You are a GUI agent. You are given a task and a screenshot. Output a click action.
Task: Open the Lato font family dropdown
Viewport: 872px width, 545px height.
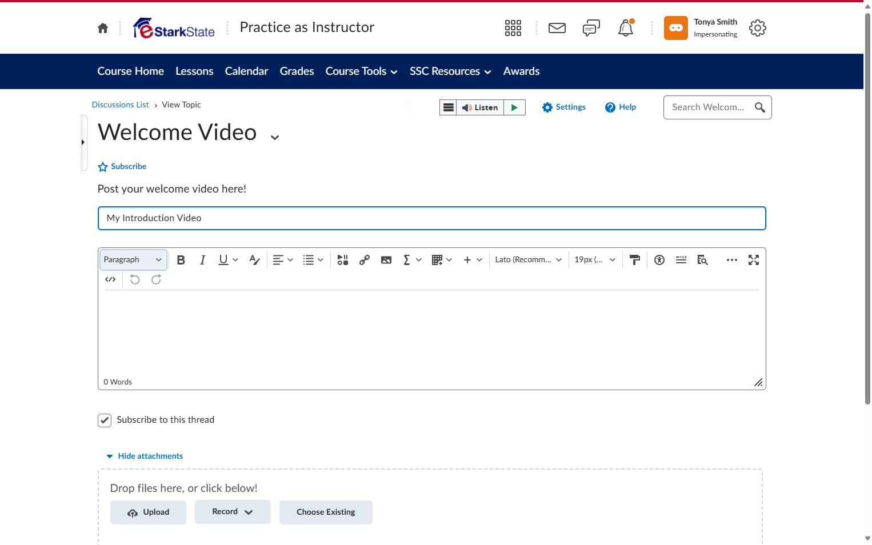(529, 260)
